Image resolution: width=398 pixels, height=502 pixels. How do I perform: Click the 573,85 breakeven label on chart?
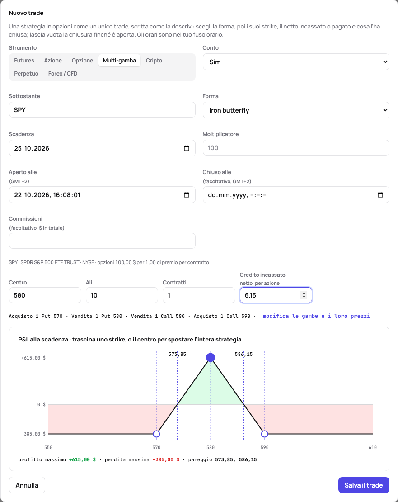tap(177, 354)
